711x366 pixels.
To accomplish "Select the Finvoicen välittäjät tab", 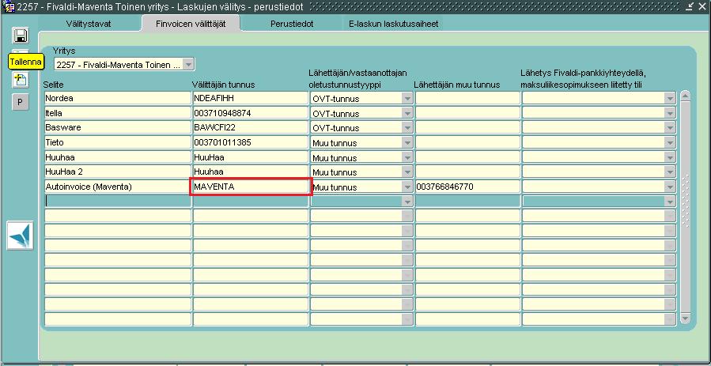I will (x=191, y=24).
